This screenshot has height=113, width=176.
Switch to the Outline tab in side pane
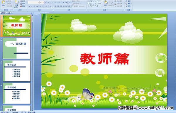[x=8, y=13]
